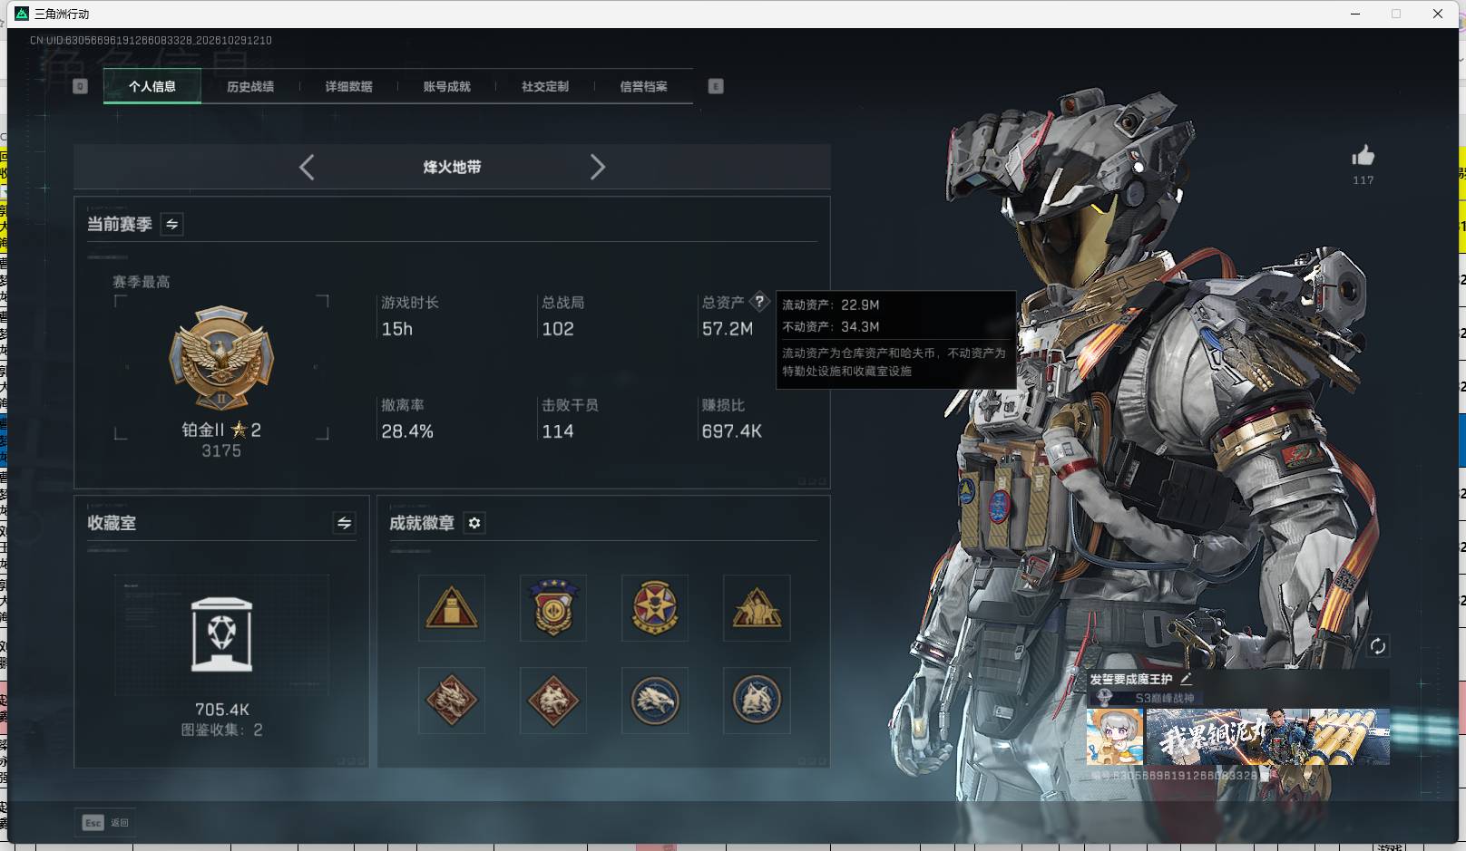Viewport: 1466px width, 851px height.
Task: Click the collection room display case icon
Action: (222, 634)
